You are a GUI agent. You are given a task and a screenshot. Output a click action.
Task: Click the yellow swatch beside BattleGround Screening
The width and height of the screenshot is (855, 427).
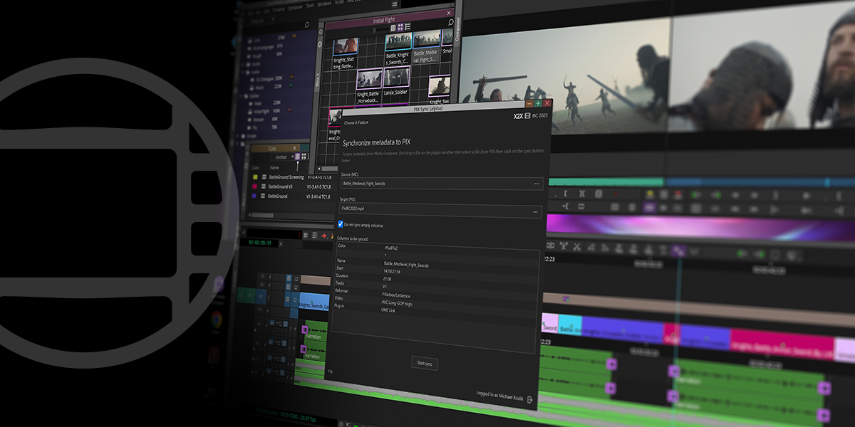[255, 177]
